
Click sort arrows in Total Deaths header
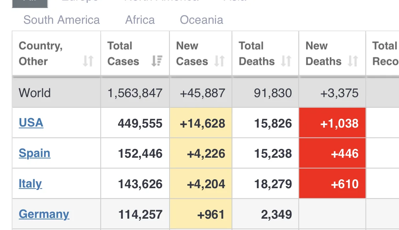click(286, 61)
